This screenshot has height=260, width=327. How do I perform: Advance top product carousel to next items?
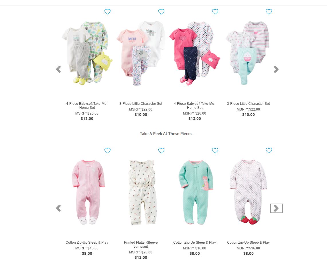(x=276, y=69)
